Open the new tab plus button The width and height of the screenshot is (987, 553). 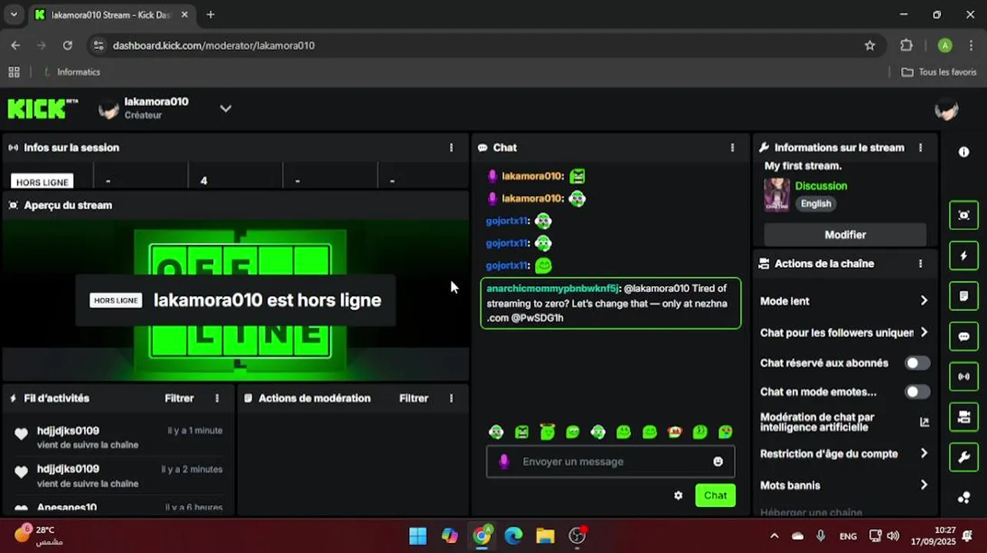(x=211, y=15)
